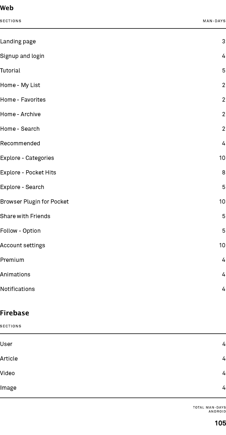The height and width of the screenshot is (435, 226).
Task: Click the Web heading
Action: click(7, 8)
